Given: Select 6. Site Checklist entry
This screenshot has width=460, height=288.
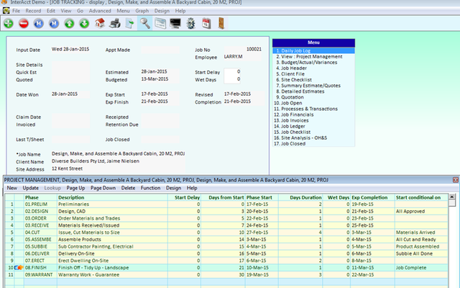Looking at the screenshot, I should click(313, 80).
